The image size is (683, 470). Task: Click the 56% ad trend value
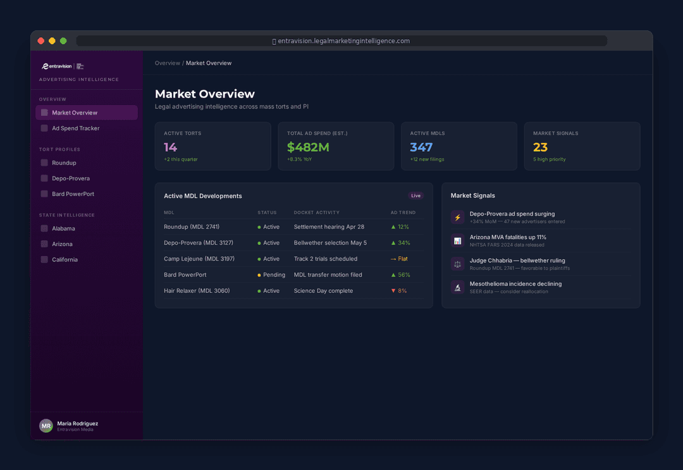401,275
